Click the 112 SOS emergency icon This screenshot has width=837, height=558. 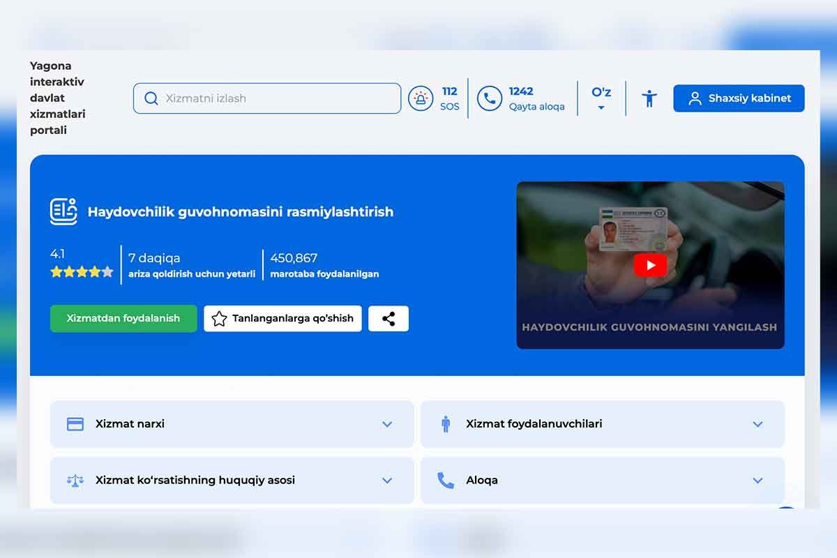[421, 98]
